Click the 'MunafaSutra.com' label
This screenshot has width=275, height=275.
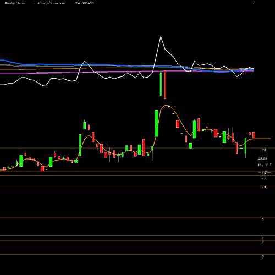[x=51, y=3]
